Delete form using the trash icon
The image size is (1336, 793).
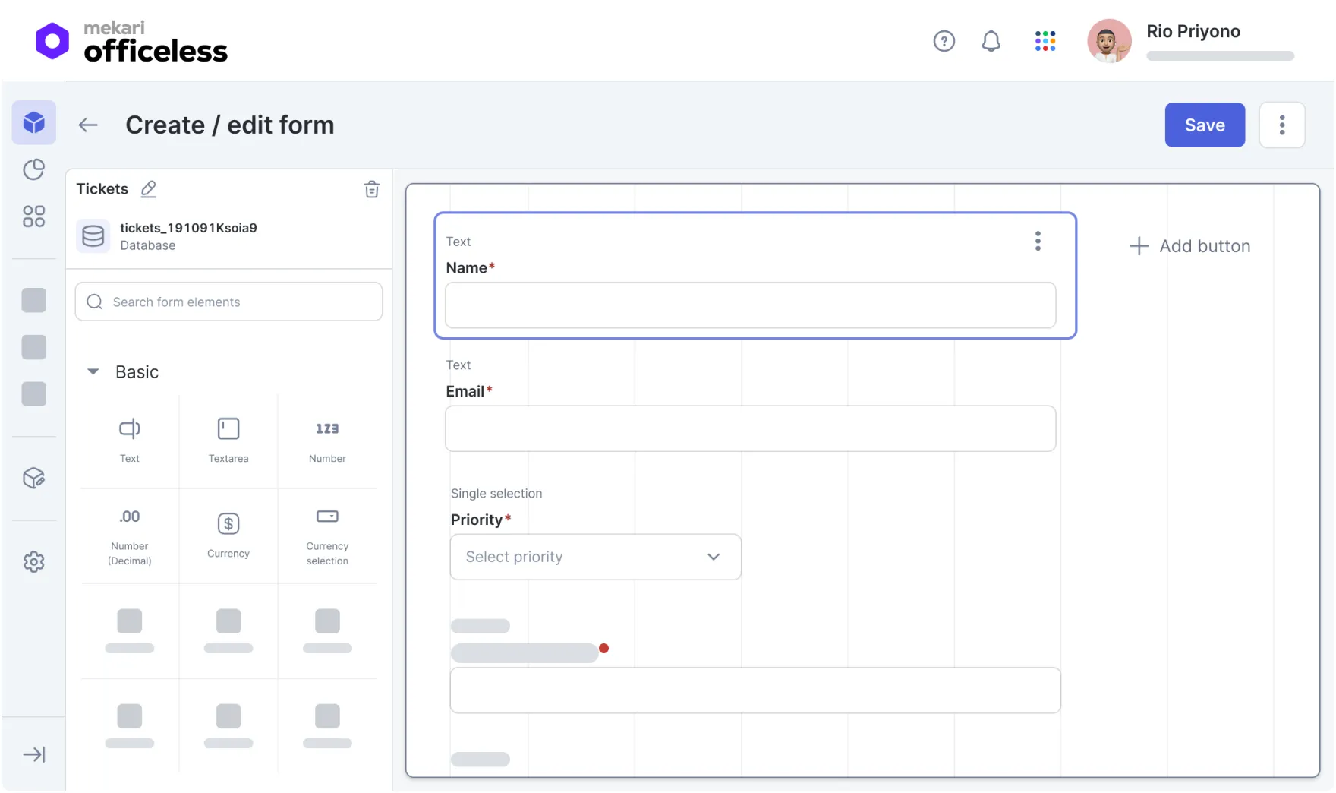[371, 189]
